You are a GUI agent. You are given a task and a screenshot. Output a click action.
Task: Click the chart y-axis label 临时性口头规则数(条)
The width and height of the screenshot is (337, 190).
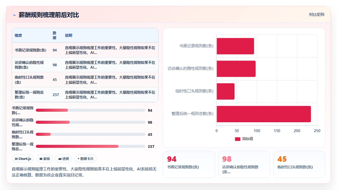194,91
